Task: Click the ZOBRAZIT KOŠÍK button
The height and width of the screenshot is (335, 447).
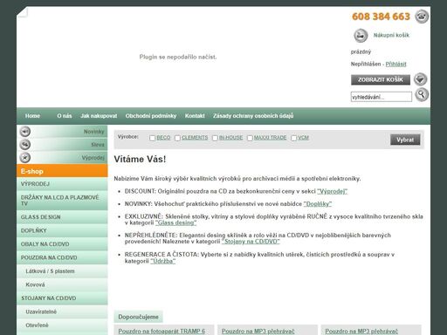Action: pos(381,79)
